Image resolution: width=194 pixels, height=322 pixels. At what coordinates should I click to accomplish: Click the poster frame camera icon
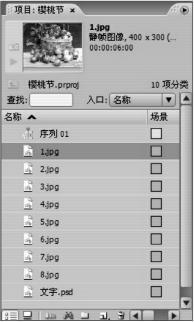(x=14, y=47)
